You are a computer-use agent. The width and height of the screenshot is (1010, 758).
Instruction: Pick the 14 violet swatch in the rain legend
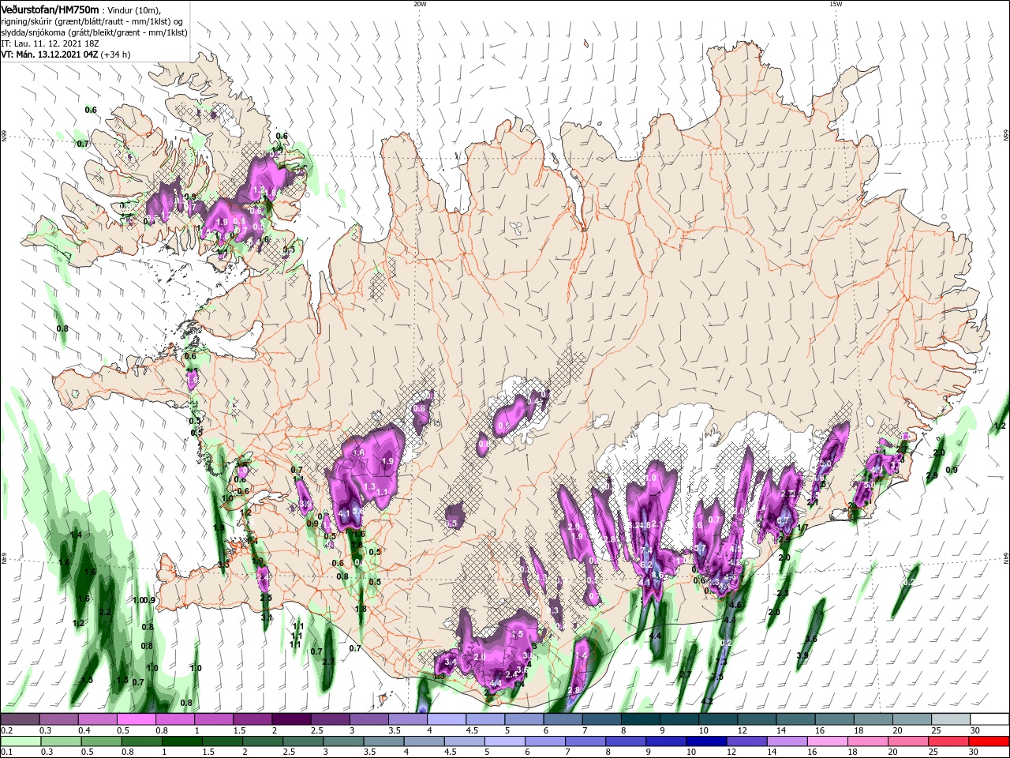click(x=787, y=741)
